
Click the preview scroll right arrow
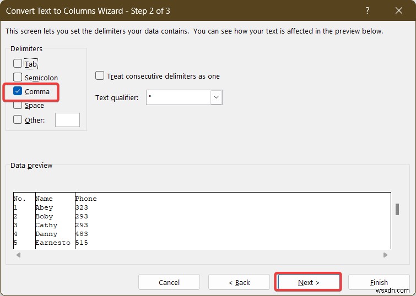point(385,255)
